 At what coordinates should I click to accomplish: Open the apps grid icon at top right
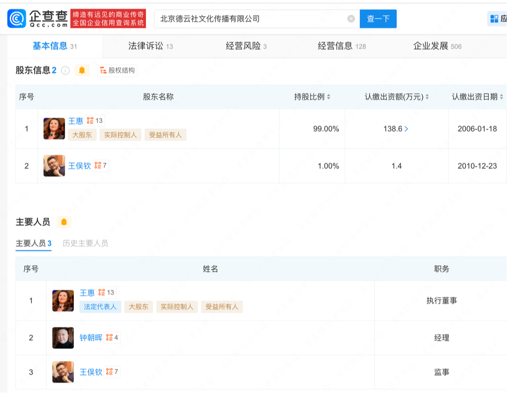click(x=494, y=19)
